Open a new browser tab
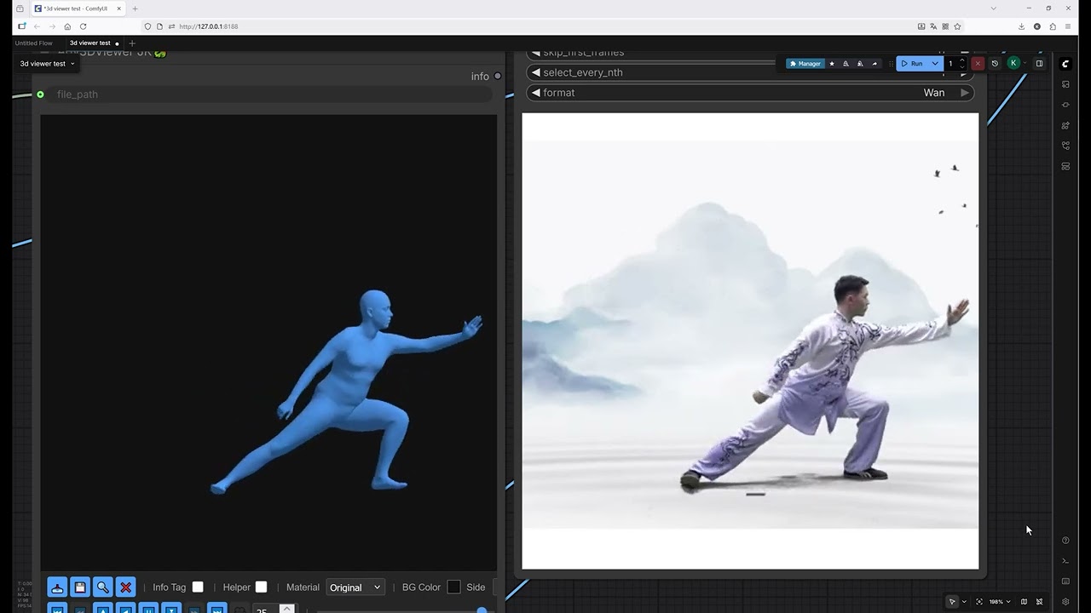 pyautogui.click(x=135, y=9)
